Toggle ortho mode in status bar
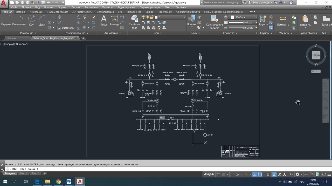The image size is (332, 186). tap(232, 174)
